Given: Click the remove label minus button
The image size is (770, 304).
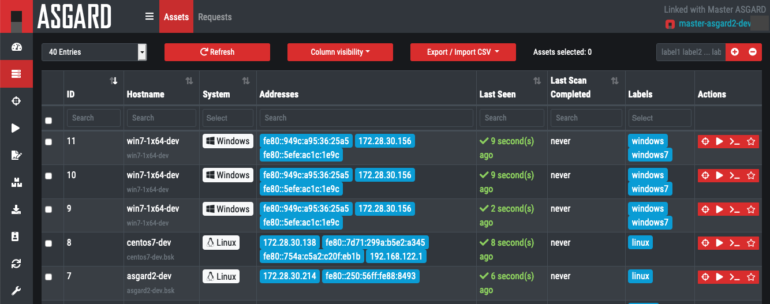Looking at the screenshot, I should 753,52.
